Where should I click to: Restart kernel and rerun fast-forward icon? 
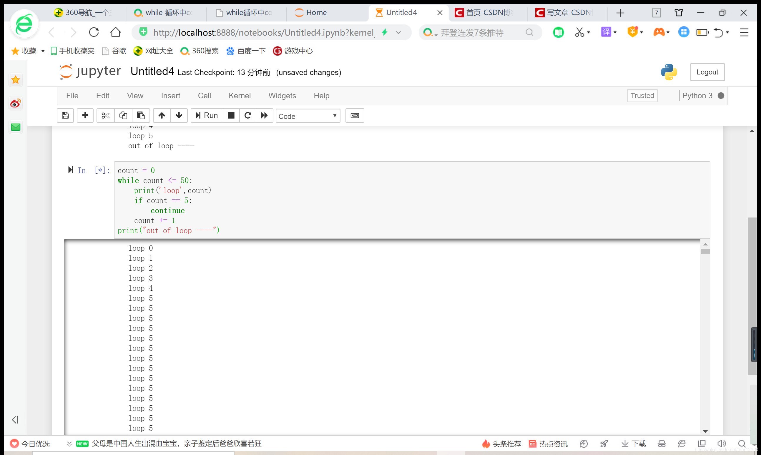[264, 116]
